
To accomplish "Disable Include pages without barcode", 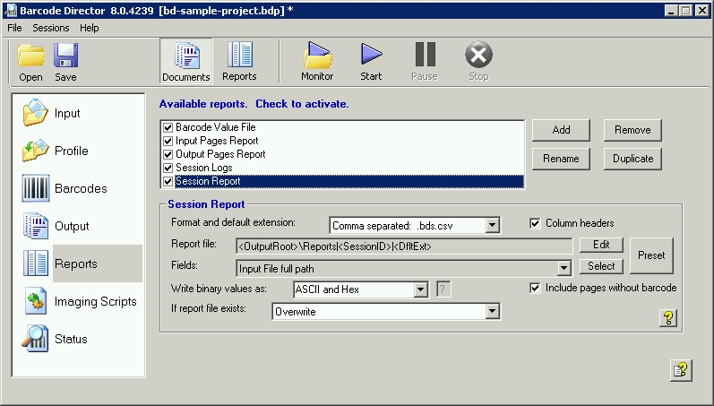I will pos(536,288).
